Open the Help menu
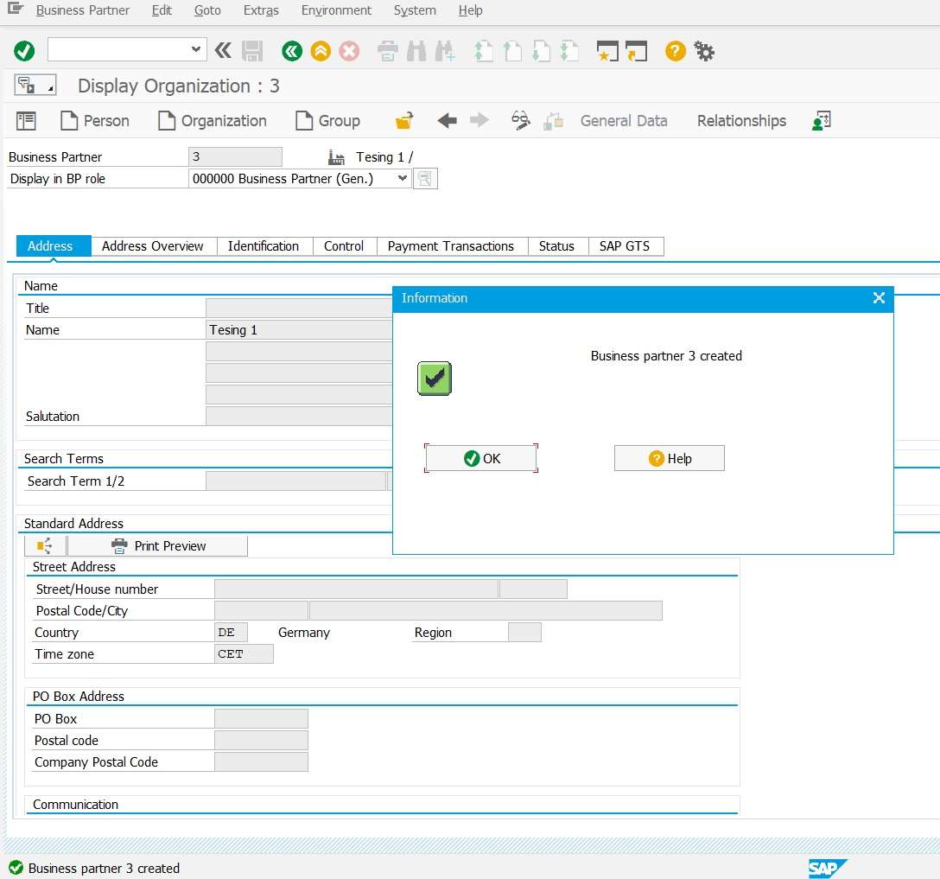Viewport: 940px width, 879px height. 470,10
